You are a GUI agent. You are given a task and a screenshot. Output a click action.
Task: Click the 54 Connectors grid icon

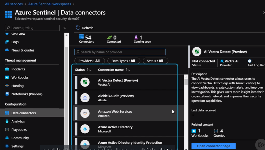(81, 37)
